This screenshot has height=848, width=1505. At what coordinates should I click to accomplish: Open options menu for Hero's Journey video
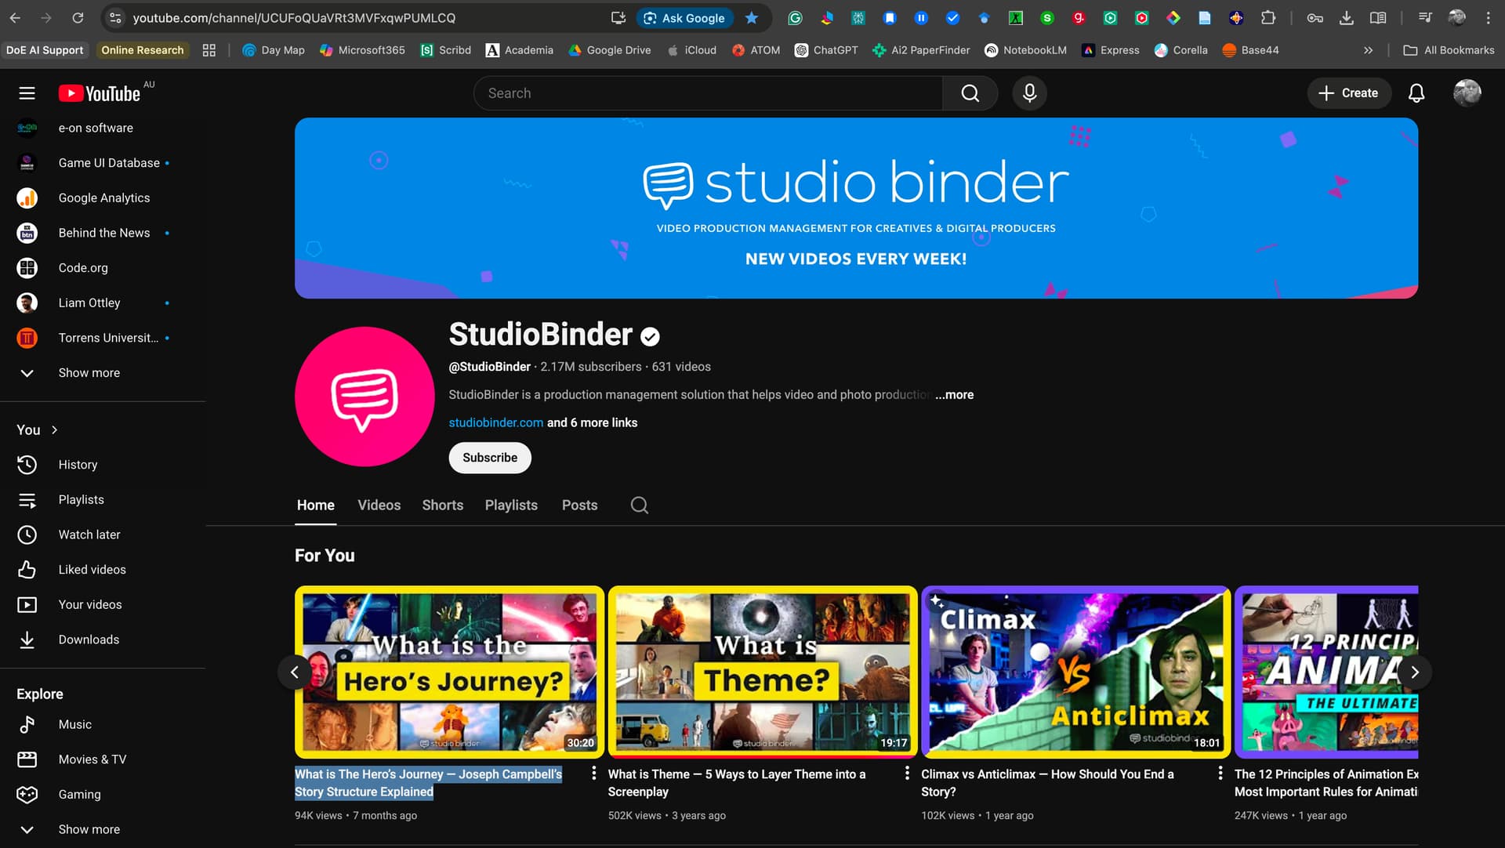click(x=593, y=774)
